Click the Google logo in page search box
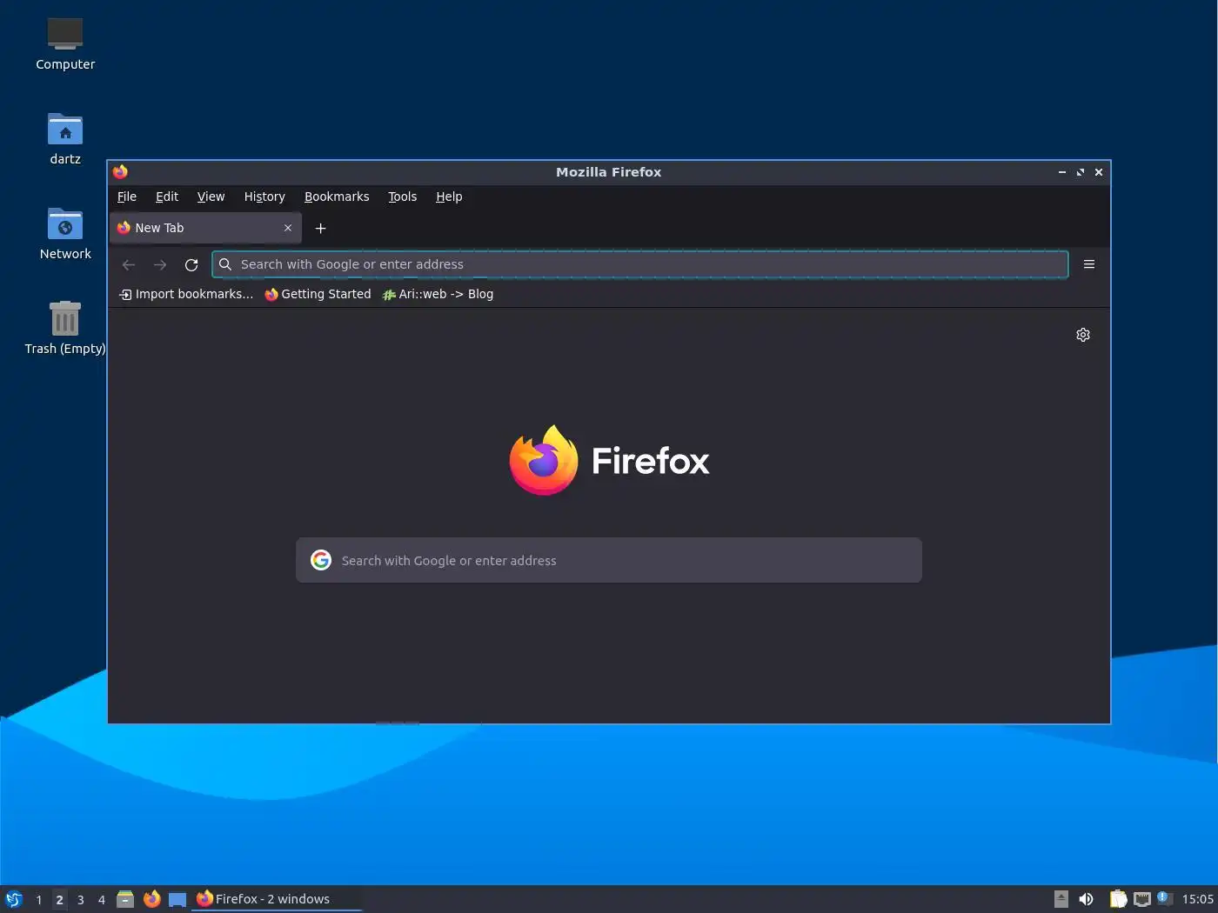 point(321,560)
